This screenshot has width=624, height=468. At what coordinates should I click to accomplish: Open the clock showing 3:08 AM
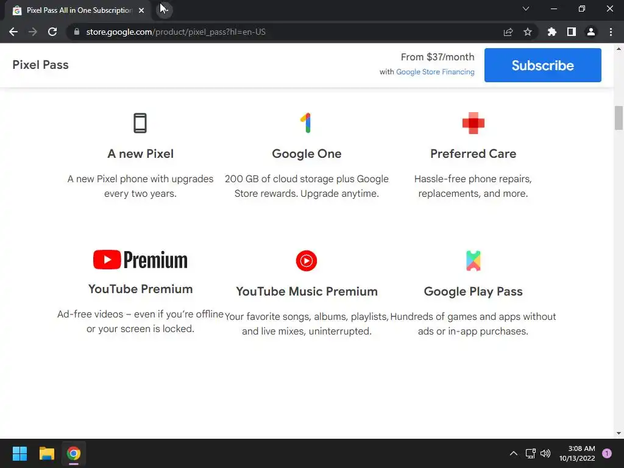577,453
